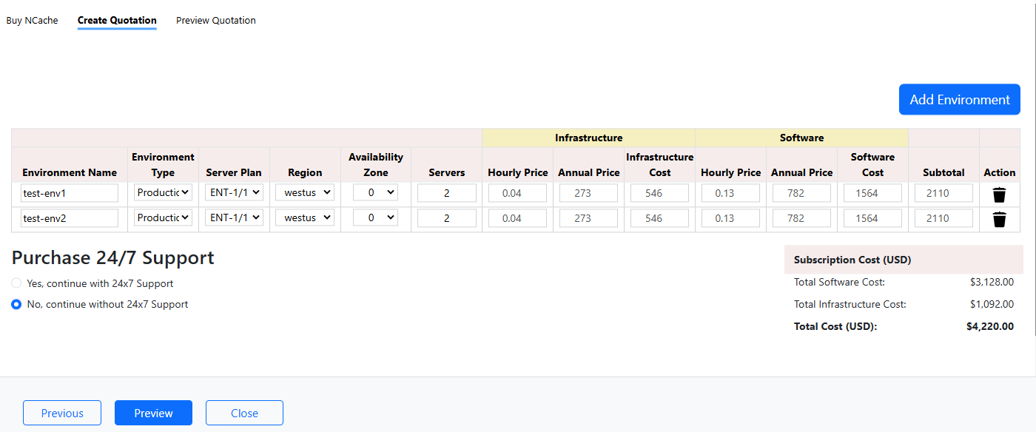Click the Subtotal field for test-env2
Image resolution: width=1036 pixels, height=432 pixels.
click(943, 217)
